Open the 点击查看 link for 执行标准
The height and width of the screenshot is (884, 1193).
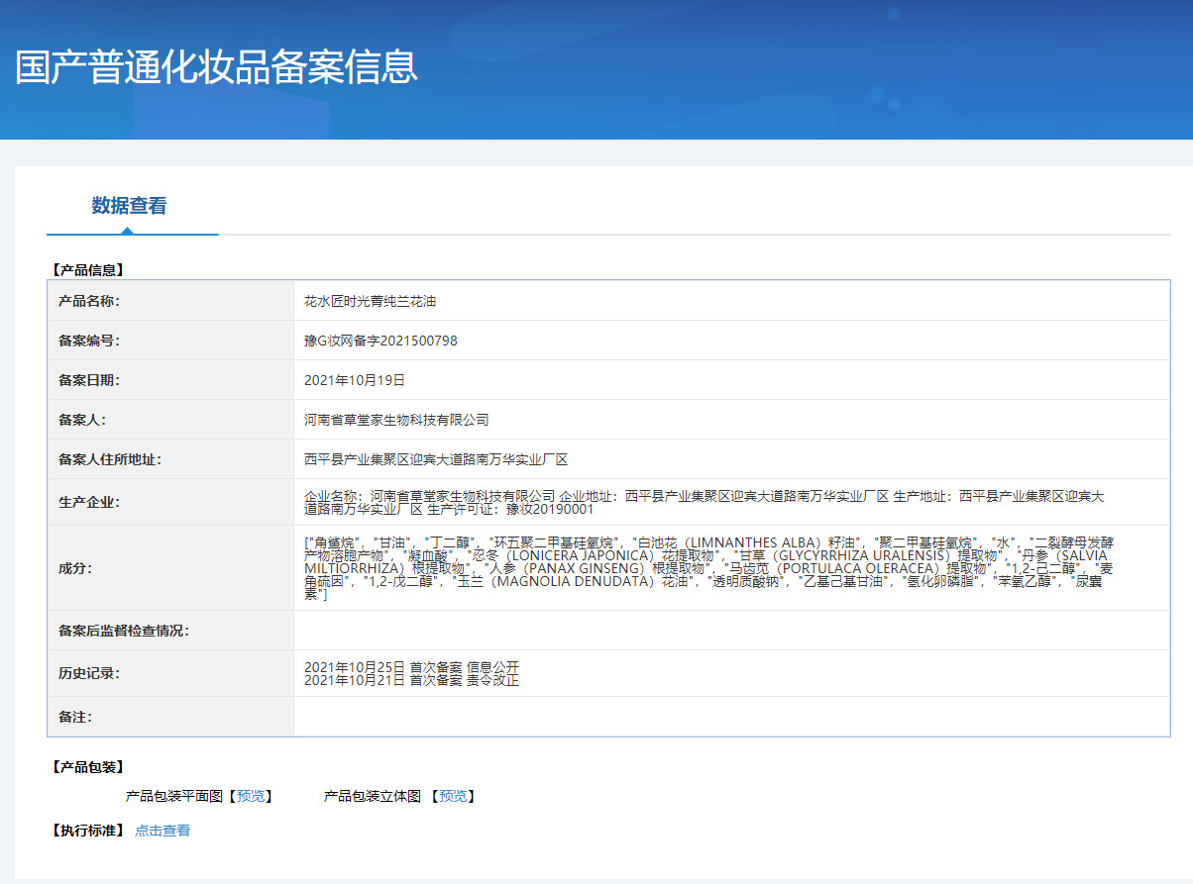[163, 831]
